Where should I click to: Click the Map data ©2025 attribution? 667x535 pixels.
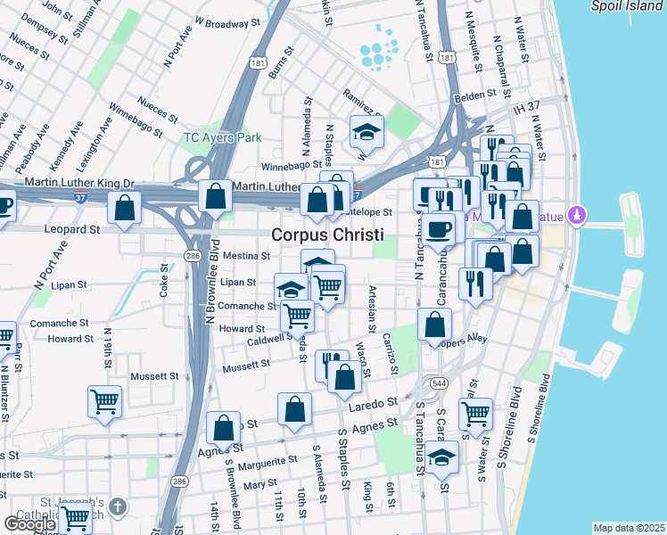pos(629,528)
